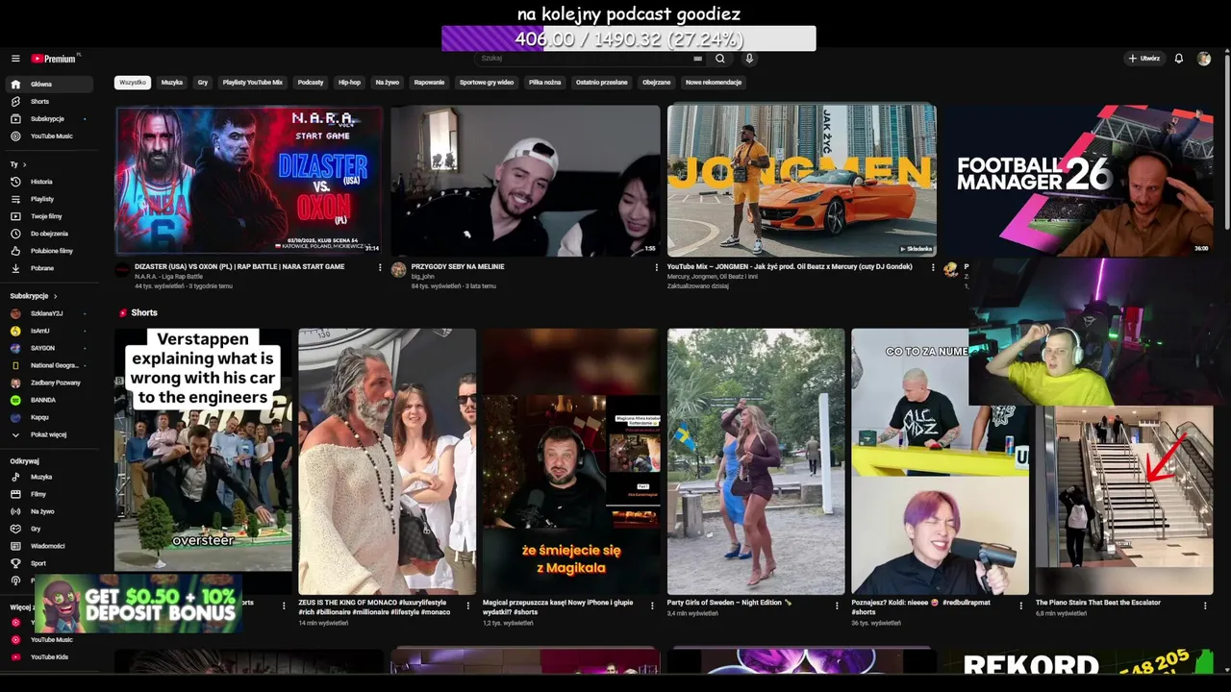Click into the Szukaj search field
This screenshot has height=692, width=1231.
(x=584, y=59)
